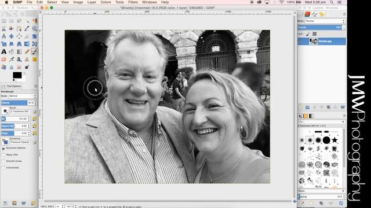The width and height of the screenshot is (371, 208).
Task: Enable the Apply Jitter checkbox
Action: click(3, 155)
